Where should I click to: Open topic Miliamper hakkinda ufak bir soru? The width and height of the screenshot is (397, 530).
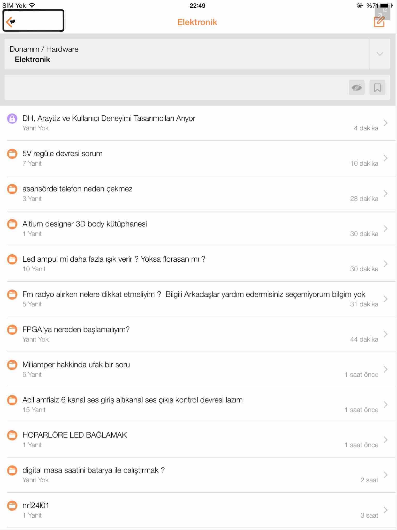point(76,365)
